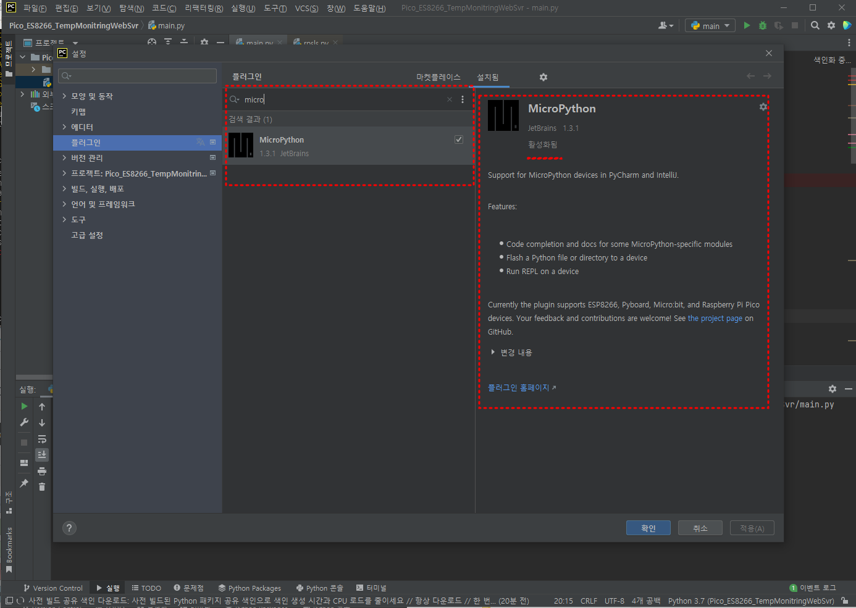Open the 파일(F) menu
Image resolution: width=856 pixels, height=608 pixels.
35,8
